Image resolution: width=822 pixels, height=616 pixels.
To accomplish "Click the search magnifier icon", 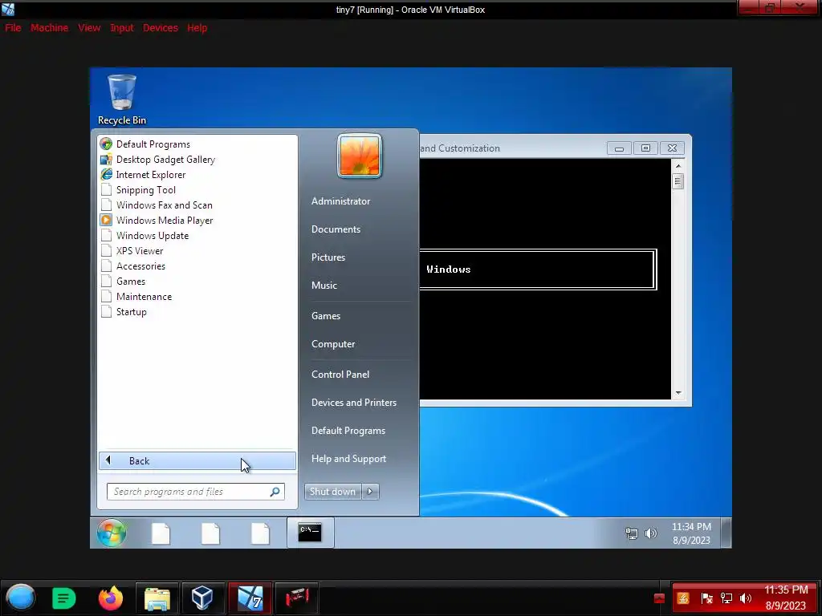I will click(x=275, y=492).
